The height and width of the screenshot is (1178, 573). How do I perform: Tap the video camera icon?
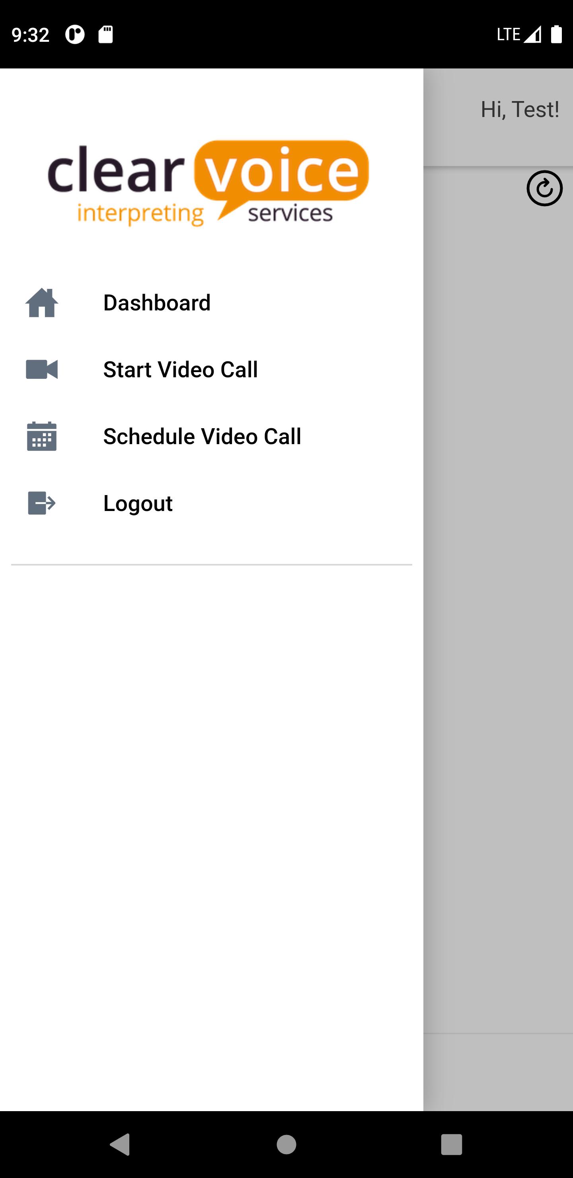click(x=42, y=369)
